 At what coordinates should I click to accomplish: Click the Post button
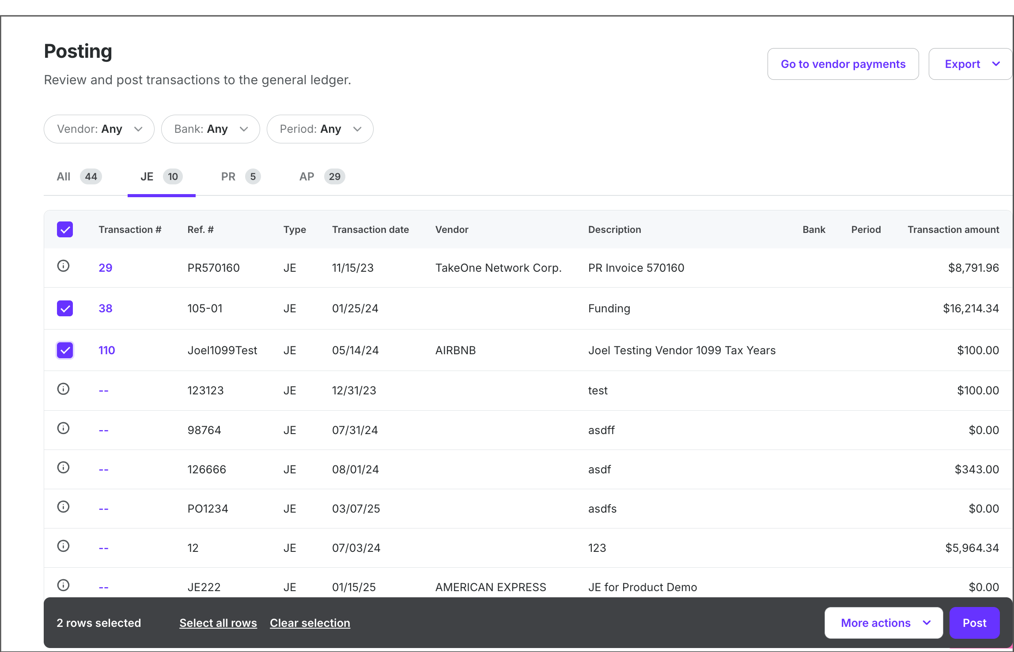click(x=974, y=623)
